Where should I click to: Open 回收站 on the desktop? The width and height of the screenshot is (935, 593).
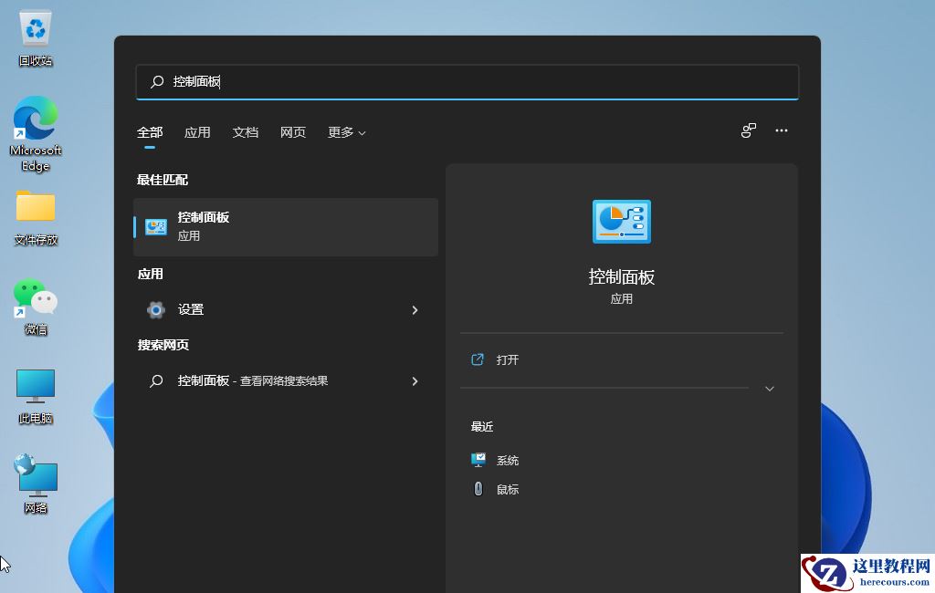(34, 29)
